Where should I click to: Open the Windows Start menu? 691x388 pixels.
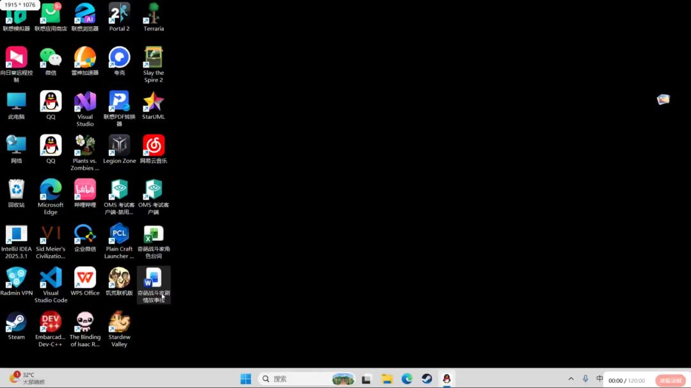click(246, 379)
